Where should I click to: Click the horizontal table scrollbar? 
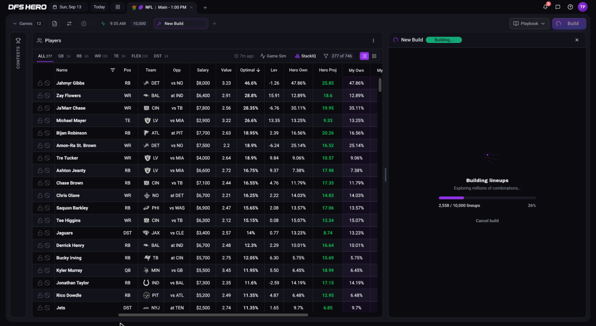[x=213, y=315]
